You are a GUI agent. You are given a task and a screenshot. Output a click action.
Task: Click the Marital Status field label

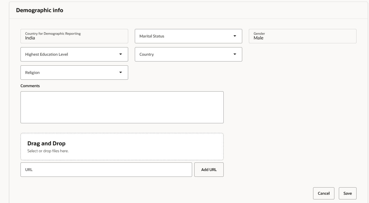152,36
